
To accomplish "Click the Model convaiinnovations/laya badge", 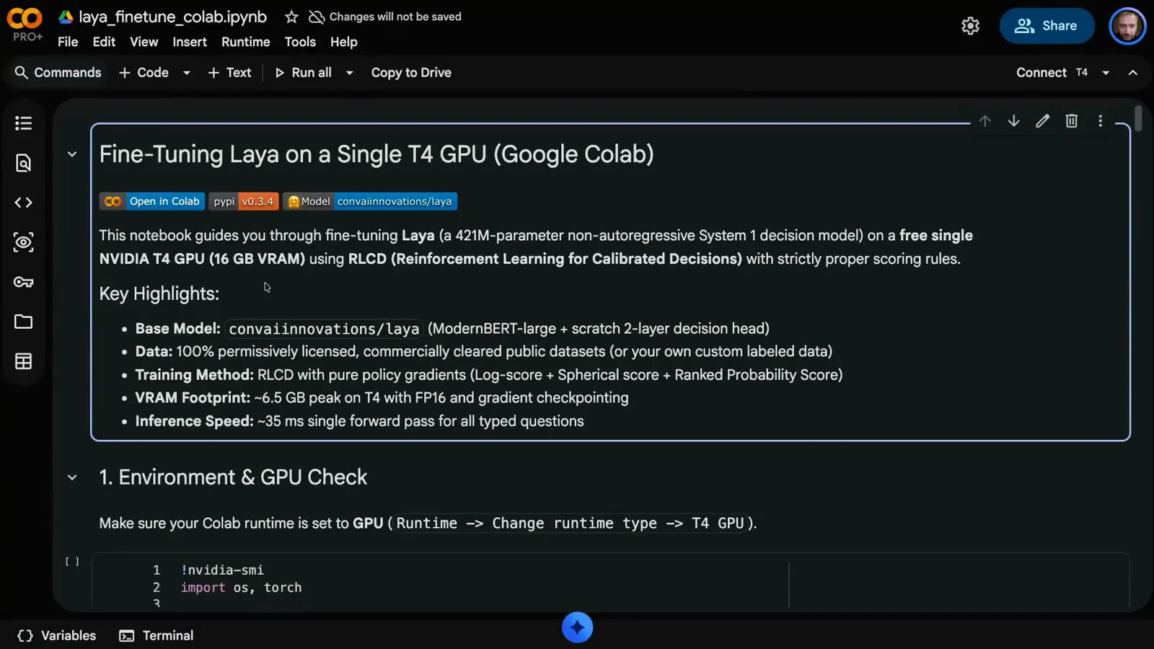I will [370, 201].
